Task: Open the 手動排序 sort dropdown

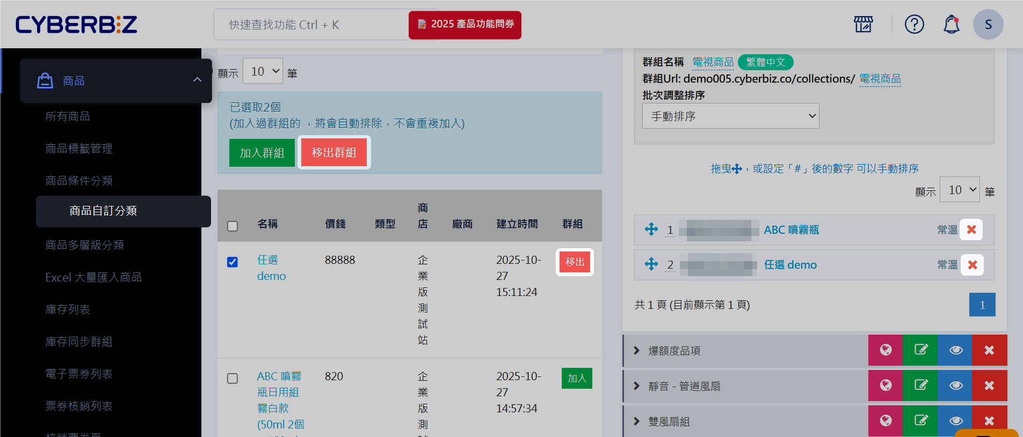Action: click(x=730, y=116)
